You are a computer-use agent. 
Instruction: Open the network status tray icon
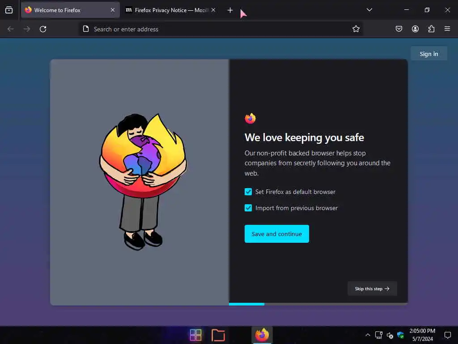(378, 335)
